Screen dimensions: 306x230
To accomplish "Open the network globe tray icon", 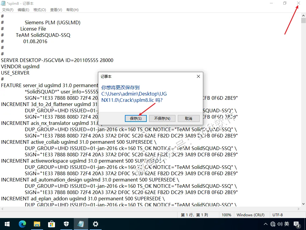I will (x=273, y=224).
